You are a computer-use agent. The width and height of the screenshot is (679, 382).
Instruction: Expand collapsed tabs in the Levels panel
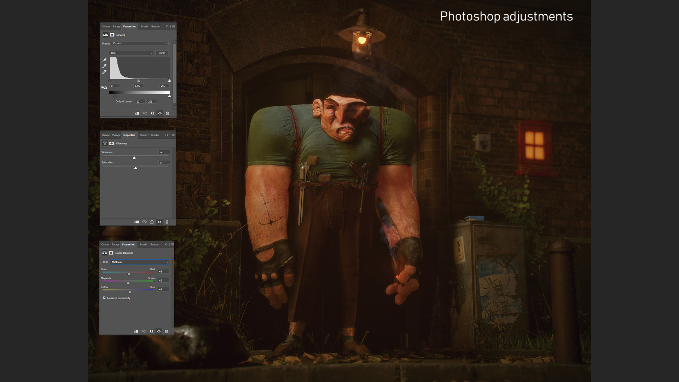click(x=167, y=27)
